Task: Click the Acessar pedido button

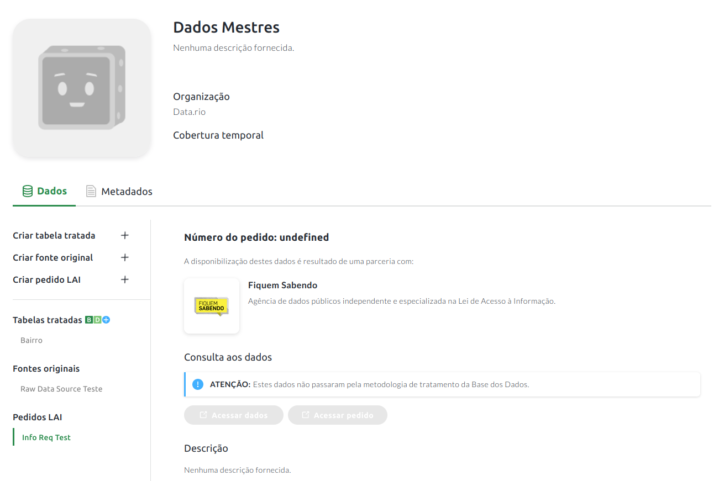Action: (x=338, y=415)
